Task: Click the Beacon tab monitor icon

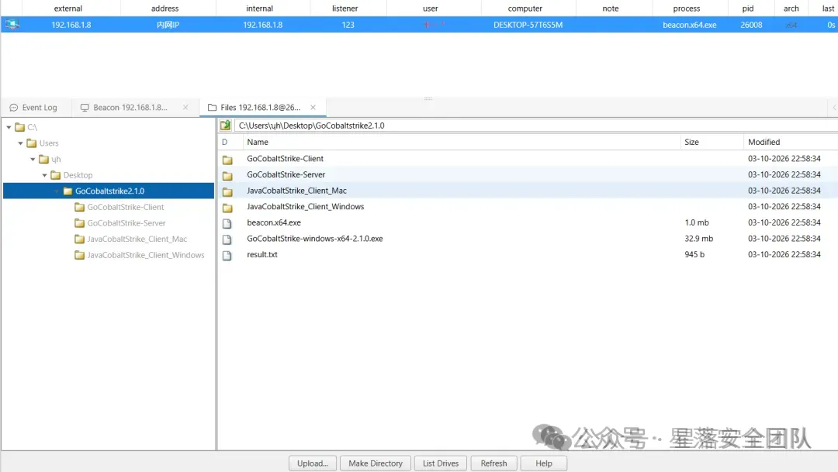Action: pos(85,108)
